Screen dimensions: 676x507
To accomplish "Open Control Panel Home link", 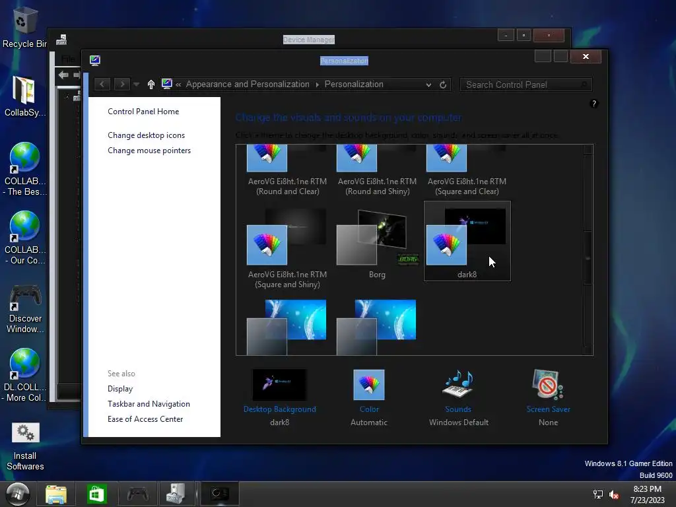I will [143, 111].
